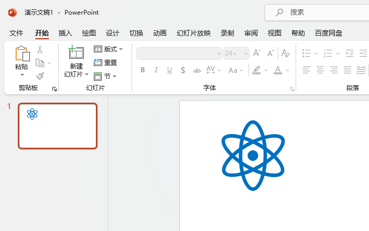Toggle Italic formatting
Image resolution: width=369 pixels, height=231 pixels.
click(x=156, y=70)
